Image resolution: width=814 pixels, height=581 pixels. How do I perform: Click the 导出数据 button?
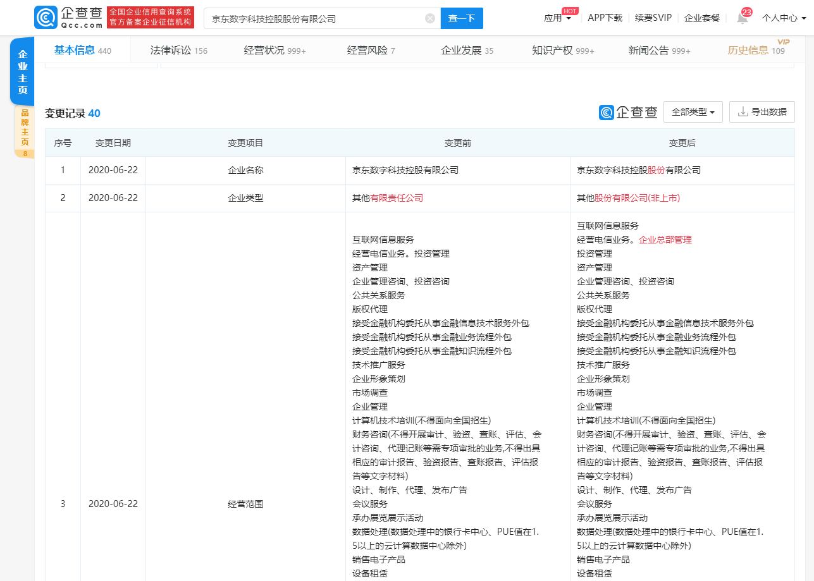click(762, 112)
